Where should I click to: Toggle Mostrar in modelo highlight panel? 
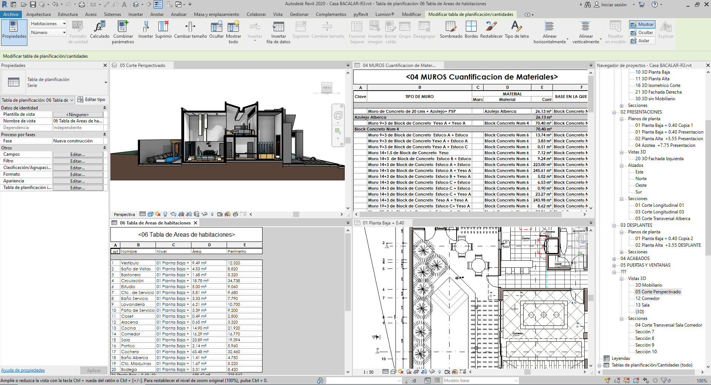642,24
